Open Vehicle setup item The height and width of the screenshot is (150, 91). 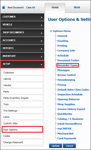pos(22,79)
